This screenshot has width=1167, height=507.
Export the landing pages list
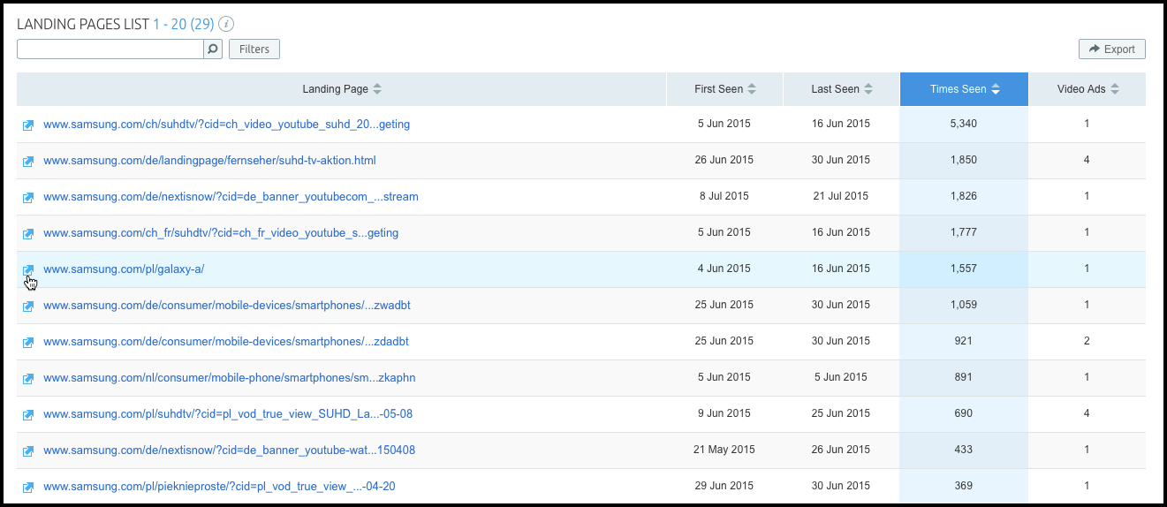pos(1112,49)
